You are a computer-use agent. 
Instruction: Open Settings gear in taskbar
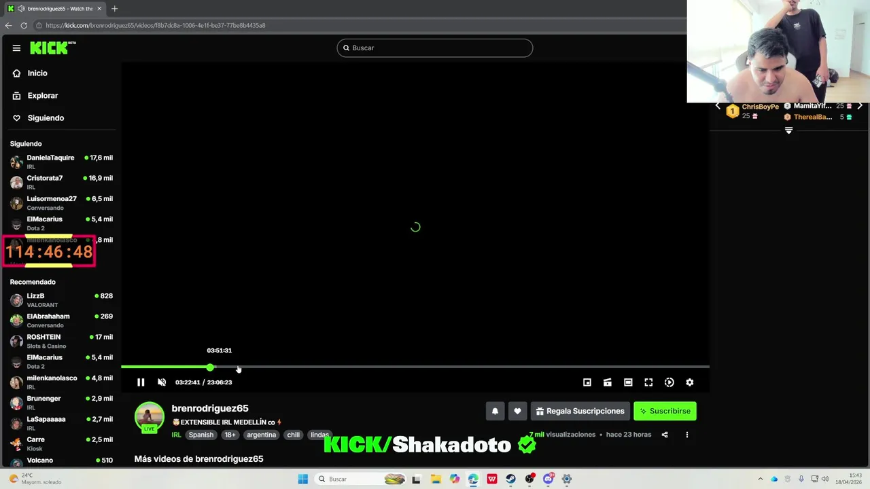[567, 479]
